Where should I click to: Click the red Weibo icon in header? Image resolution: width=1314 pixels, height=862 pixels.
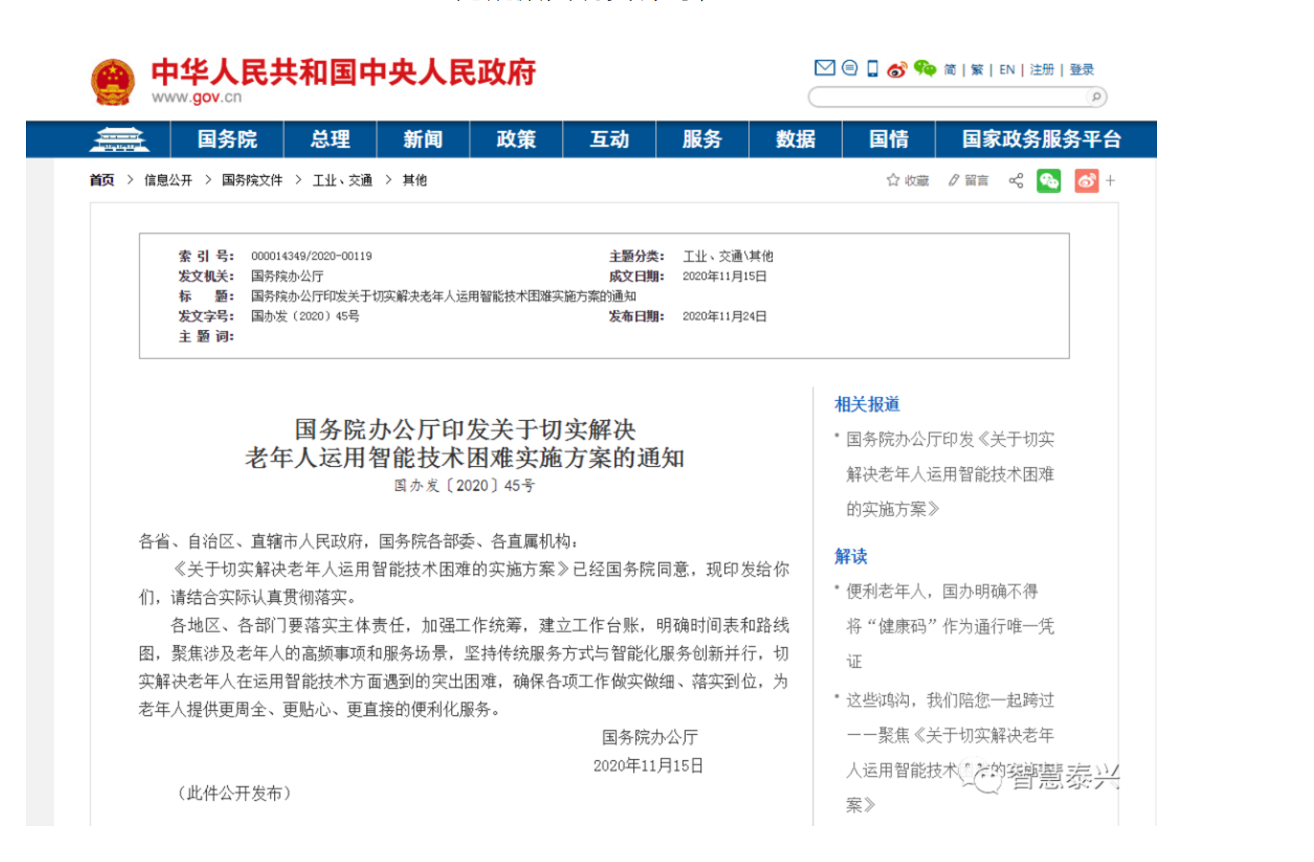pos(896,69)
